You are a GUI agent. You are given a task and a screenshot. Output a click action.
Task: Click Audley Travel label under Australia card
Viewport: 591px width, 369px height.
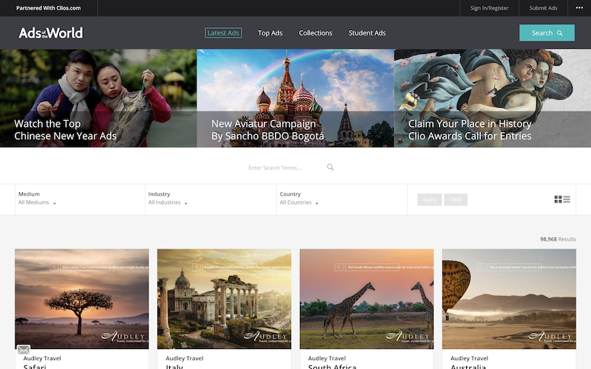469,359
